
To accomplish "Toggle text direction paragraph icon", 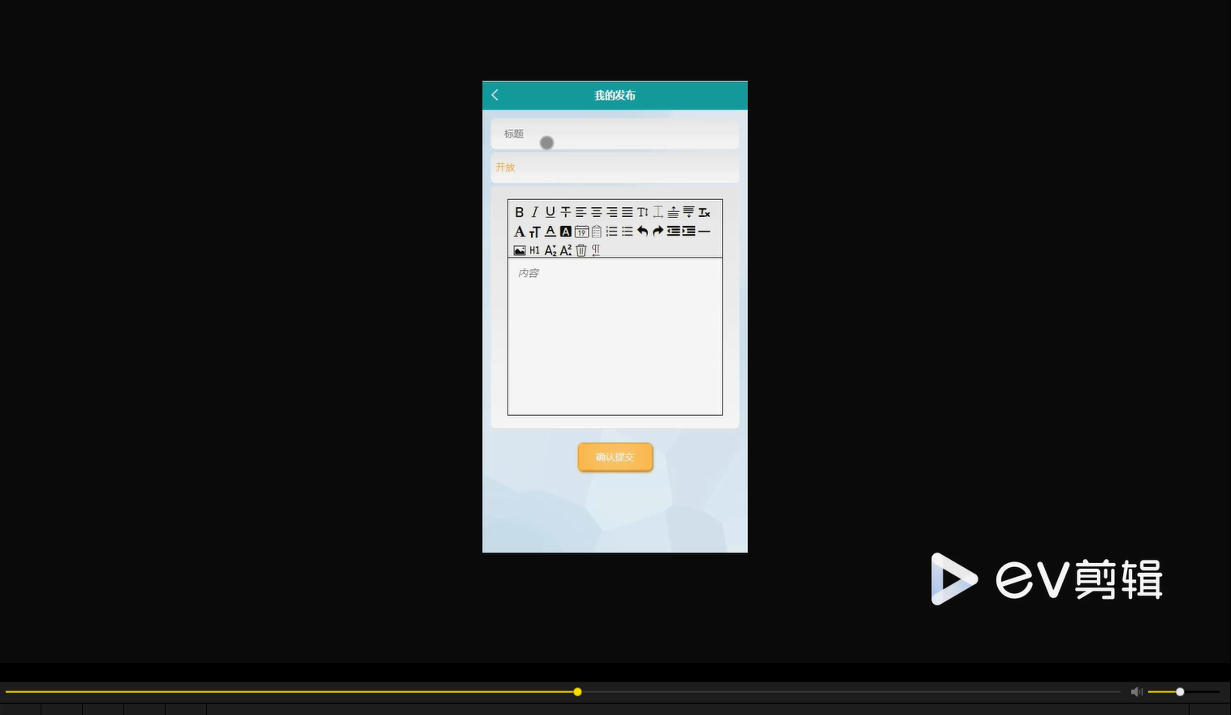I will coord(597,251).
